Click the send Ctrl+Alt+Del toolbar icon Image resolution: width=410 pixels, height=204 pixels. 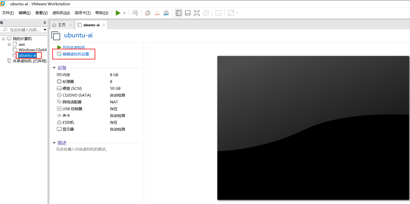click(x=135, y=13)
